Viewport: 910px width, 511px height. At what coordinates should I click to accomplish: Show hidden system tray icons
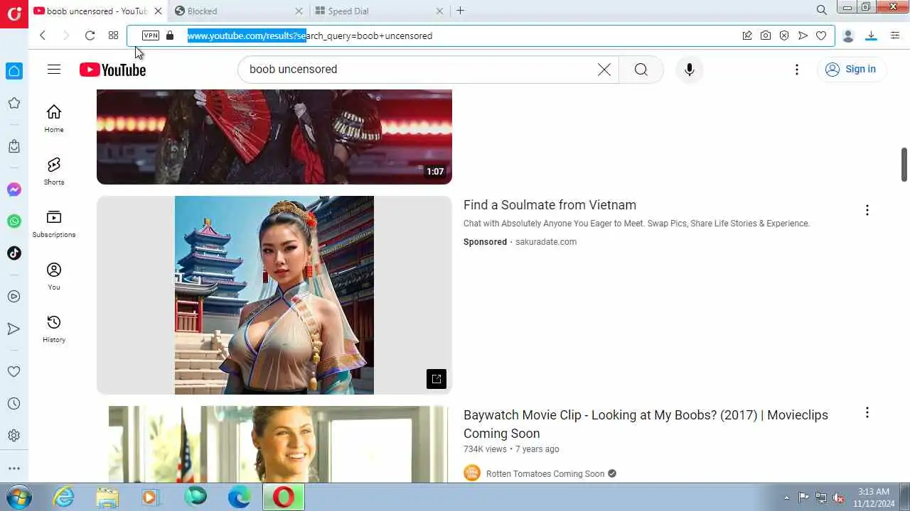coord(786,498)
